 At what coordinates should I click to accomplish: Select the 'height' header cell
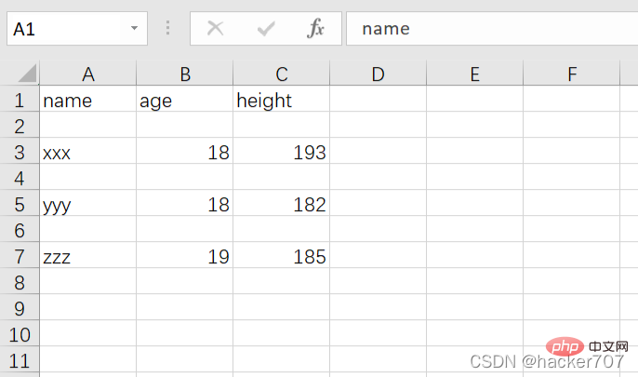281,101
